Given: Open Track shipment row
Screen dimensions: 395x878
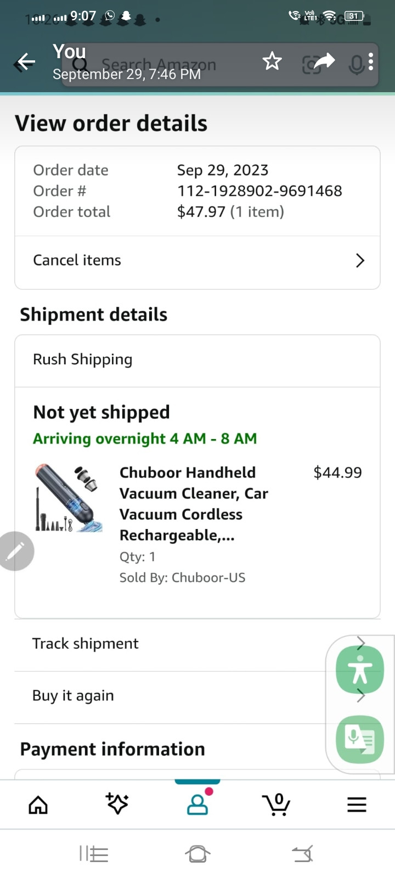Looking at the screenshot, I should (x=165, y=644).
